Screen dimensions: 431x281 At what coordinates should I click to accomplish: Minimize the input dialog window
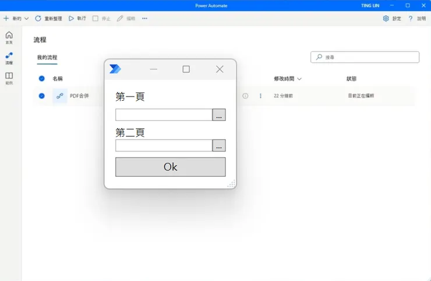(x=153, y=69)
